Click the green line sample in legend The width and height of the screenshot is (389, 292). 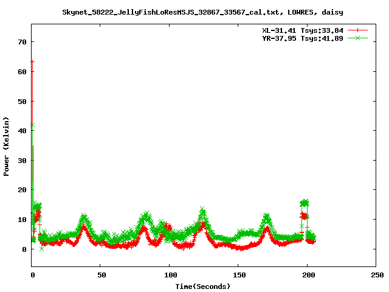357,38
